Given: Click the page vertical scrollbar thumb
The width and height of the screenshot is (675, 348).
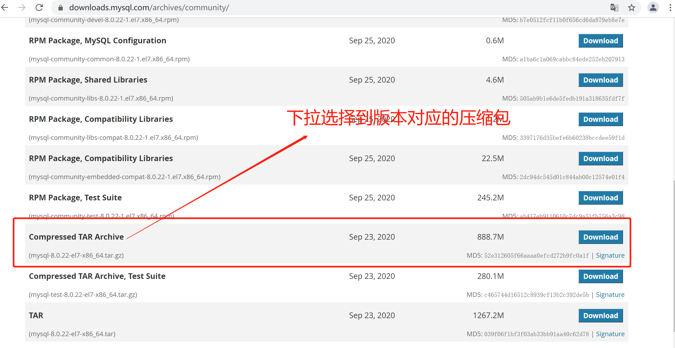Looking at the screenshot, I should (x=674, y=255).
